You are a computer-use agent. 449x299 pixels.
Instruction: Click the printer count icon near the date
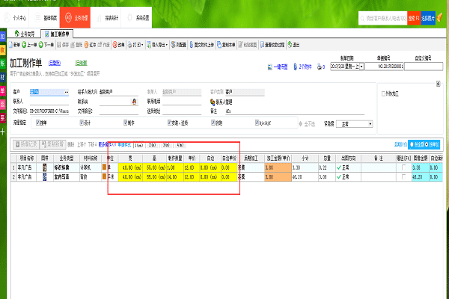321,67
